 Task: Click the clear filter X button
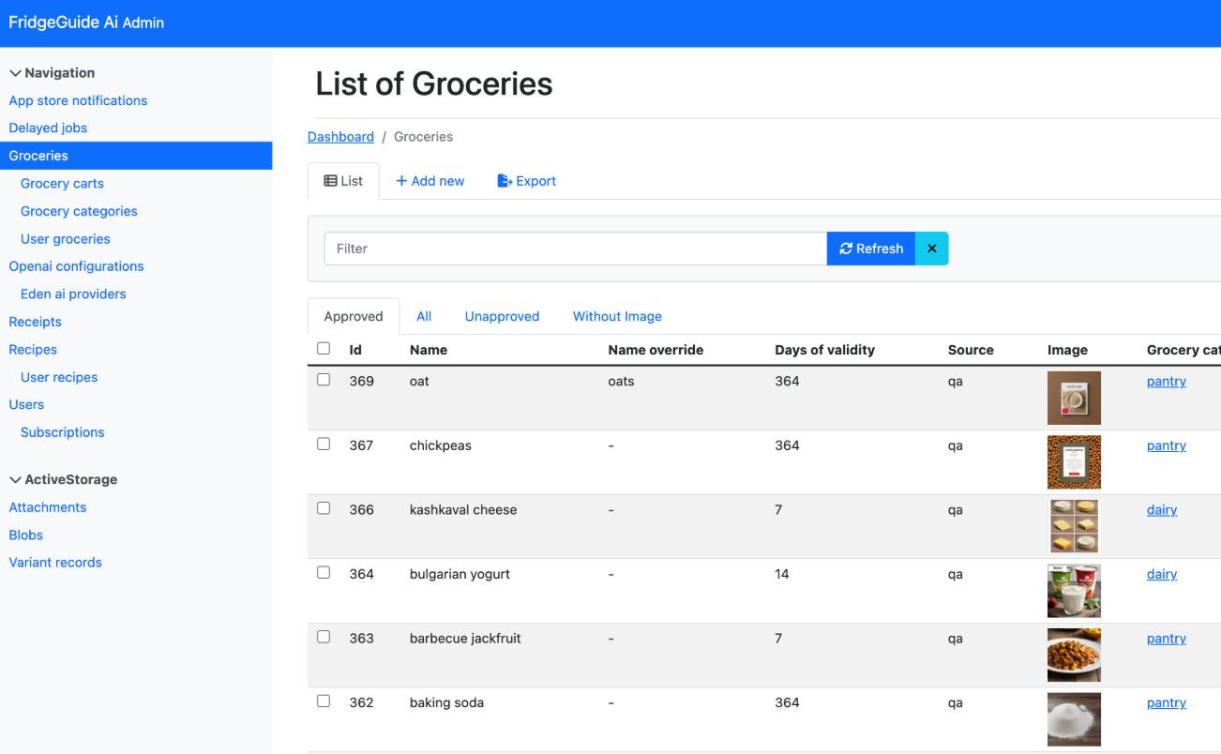coord(931,249)
